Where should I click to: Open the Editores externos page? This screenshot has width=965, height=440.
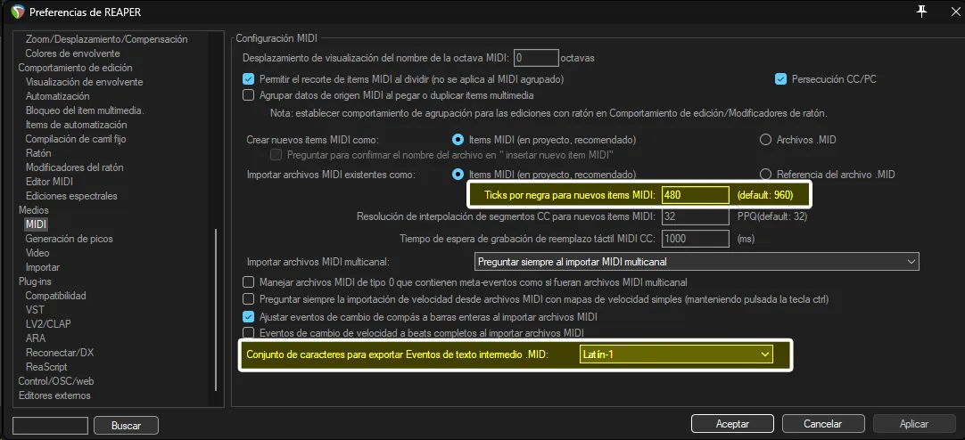[54, 395]
